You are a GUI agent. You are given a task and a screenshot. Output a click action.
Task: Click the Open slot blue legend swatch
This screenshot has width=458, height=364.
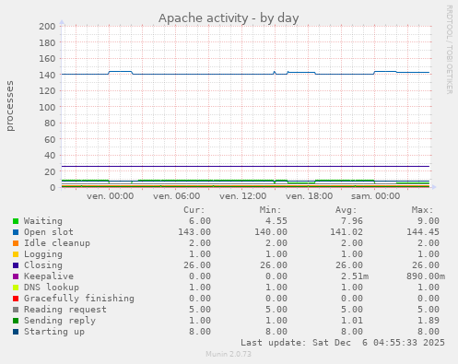coord(16,232)
